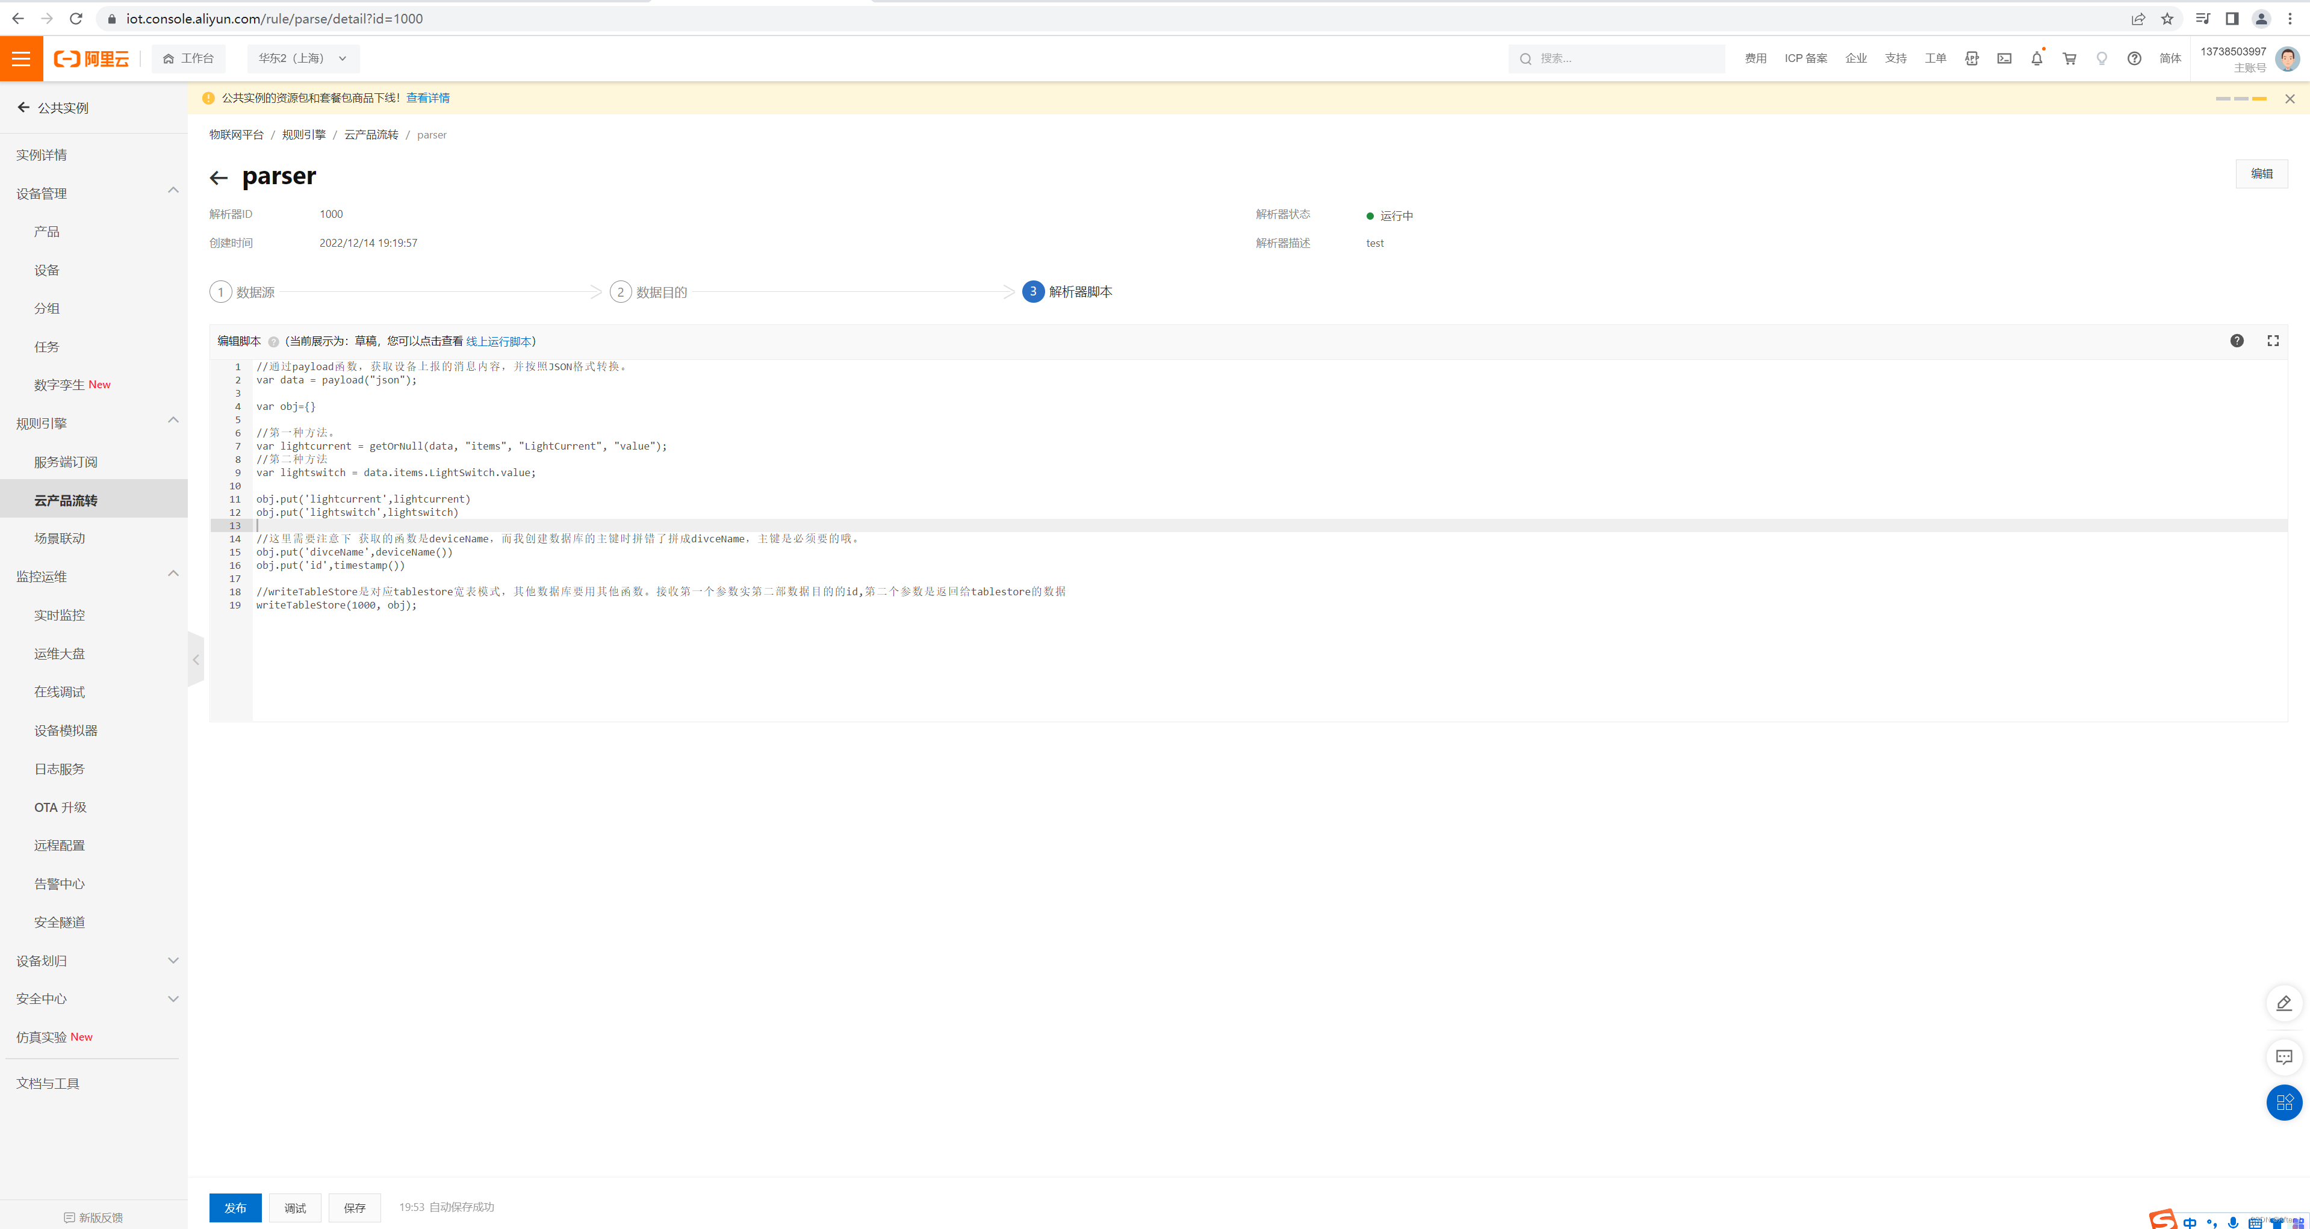This screenshot has width=2310, height=1229.
Task: Expand the 安全中心 sidebar section
Action: 173,998
